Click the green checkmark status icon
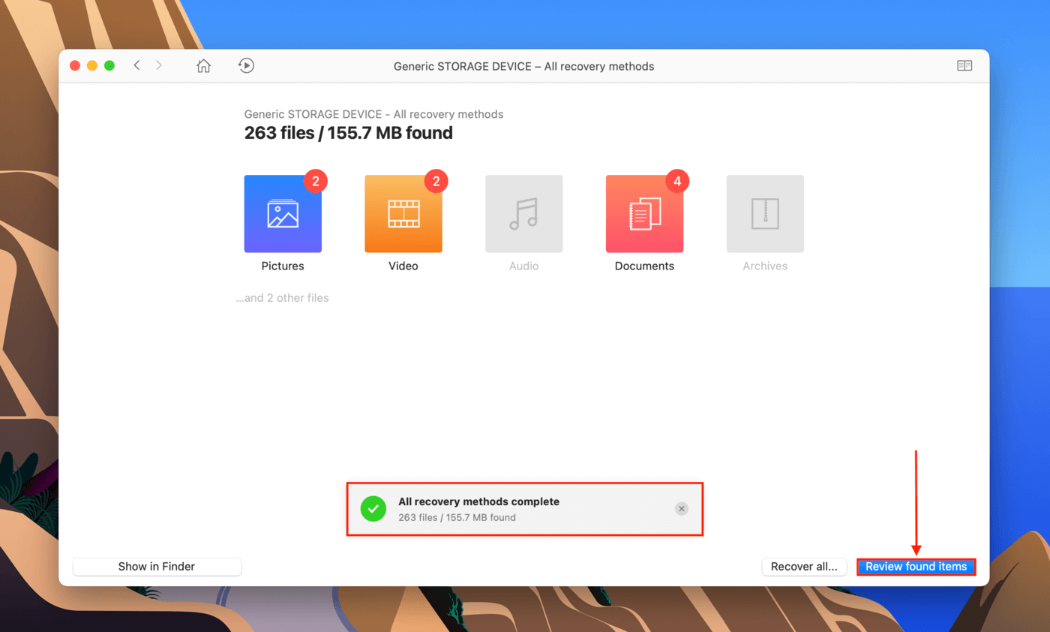The width and height of the screenshot is (1050, 632). click(x=373, y=509)
